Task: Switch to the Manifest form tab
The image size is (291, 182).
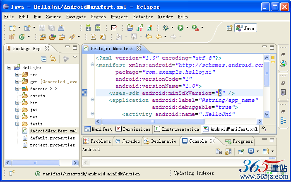Action: [x=99, y=129]
